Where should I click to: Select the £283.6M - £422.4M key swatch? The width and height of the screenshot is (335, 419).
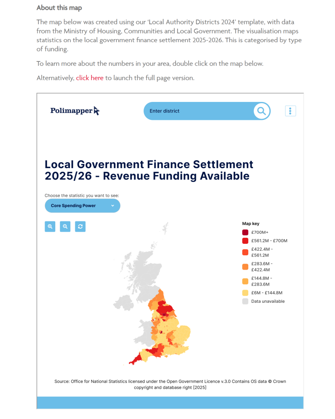[x=245, y=267]
